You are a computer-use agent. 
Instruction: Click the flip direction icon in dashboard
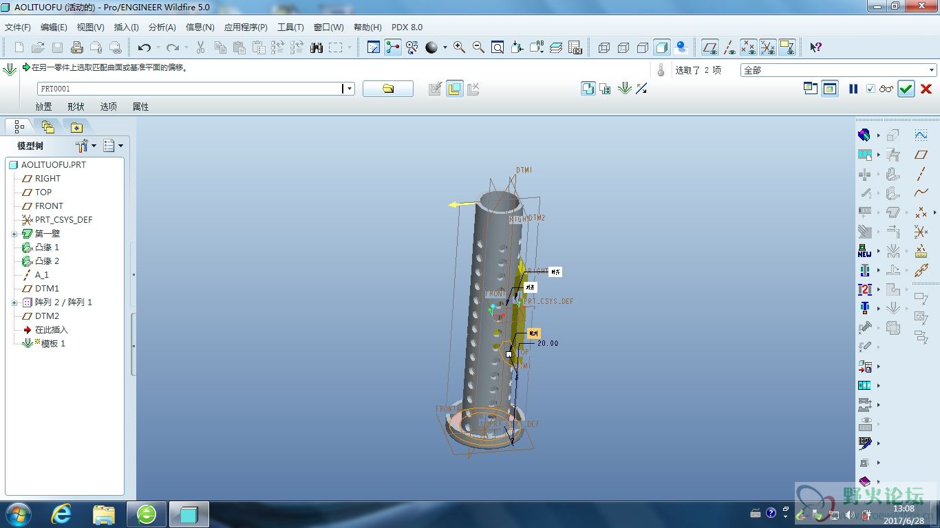click(x=641, y=88)
